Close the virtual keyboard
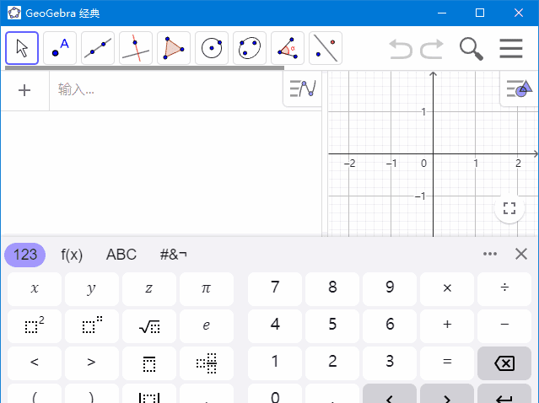The height and width of the screenshot is (403, 539). pyautogui.click(x=521, y=255)
